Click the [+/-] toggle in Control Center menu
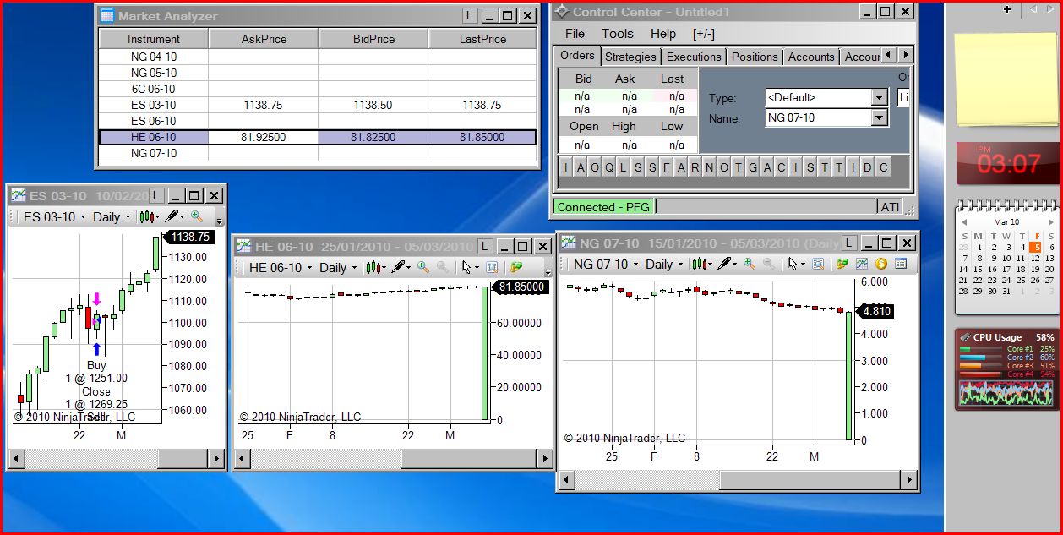The width and height of the screenshot is (1063, 535). click(x=703, y=34)
